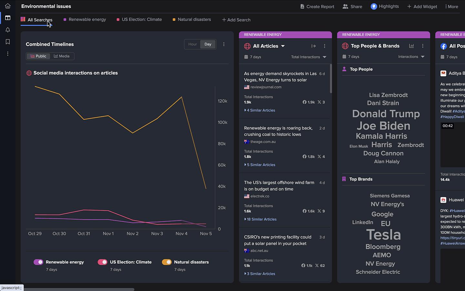Open notifications bell in sidebar
The width and height of the screenshot is (465, 291).
point(7,30)
